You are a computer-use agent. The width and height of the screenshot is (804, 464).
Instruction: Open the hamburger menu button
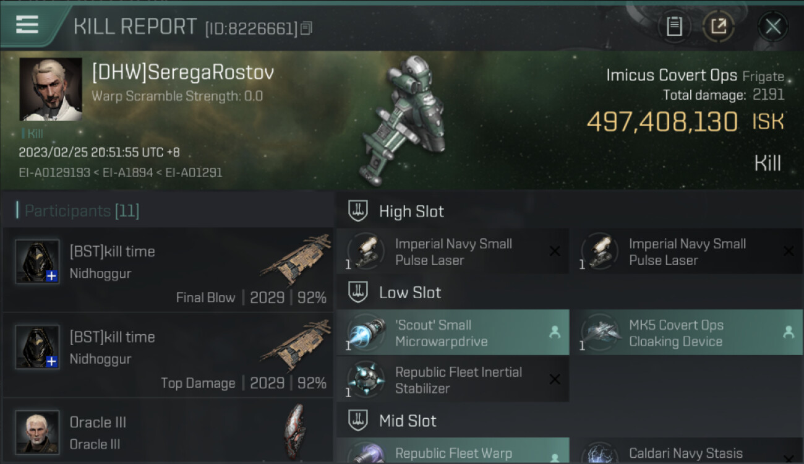[27, 25]
